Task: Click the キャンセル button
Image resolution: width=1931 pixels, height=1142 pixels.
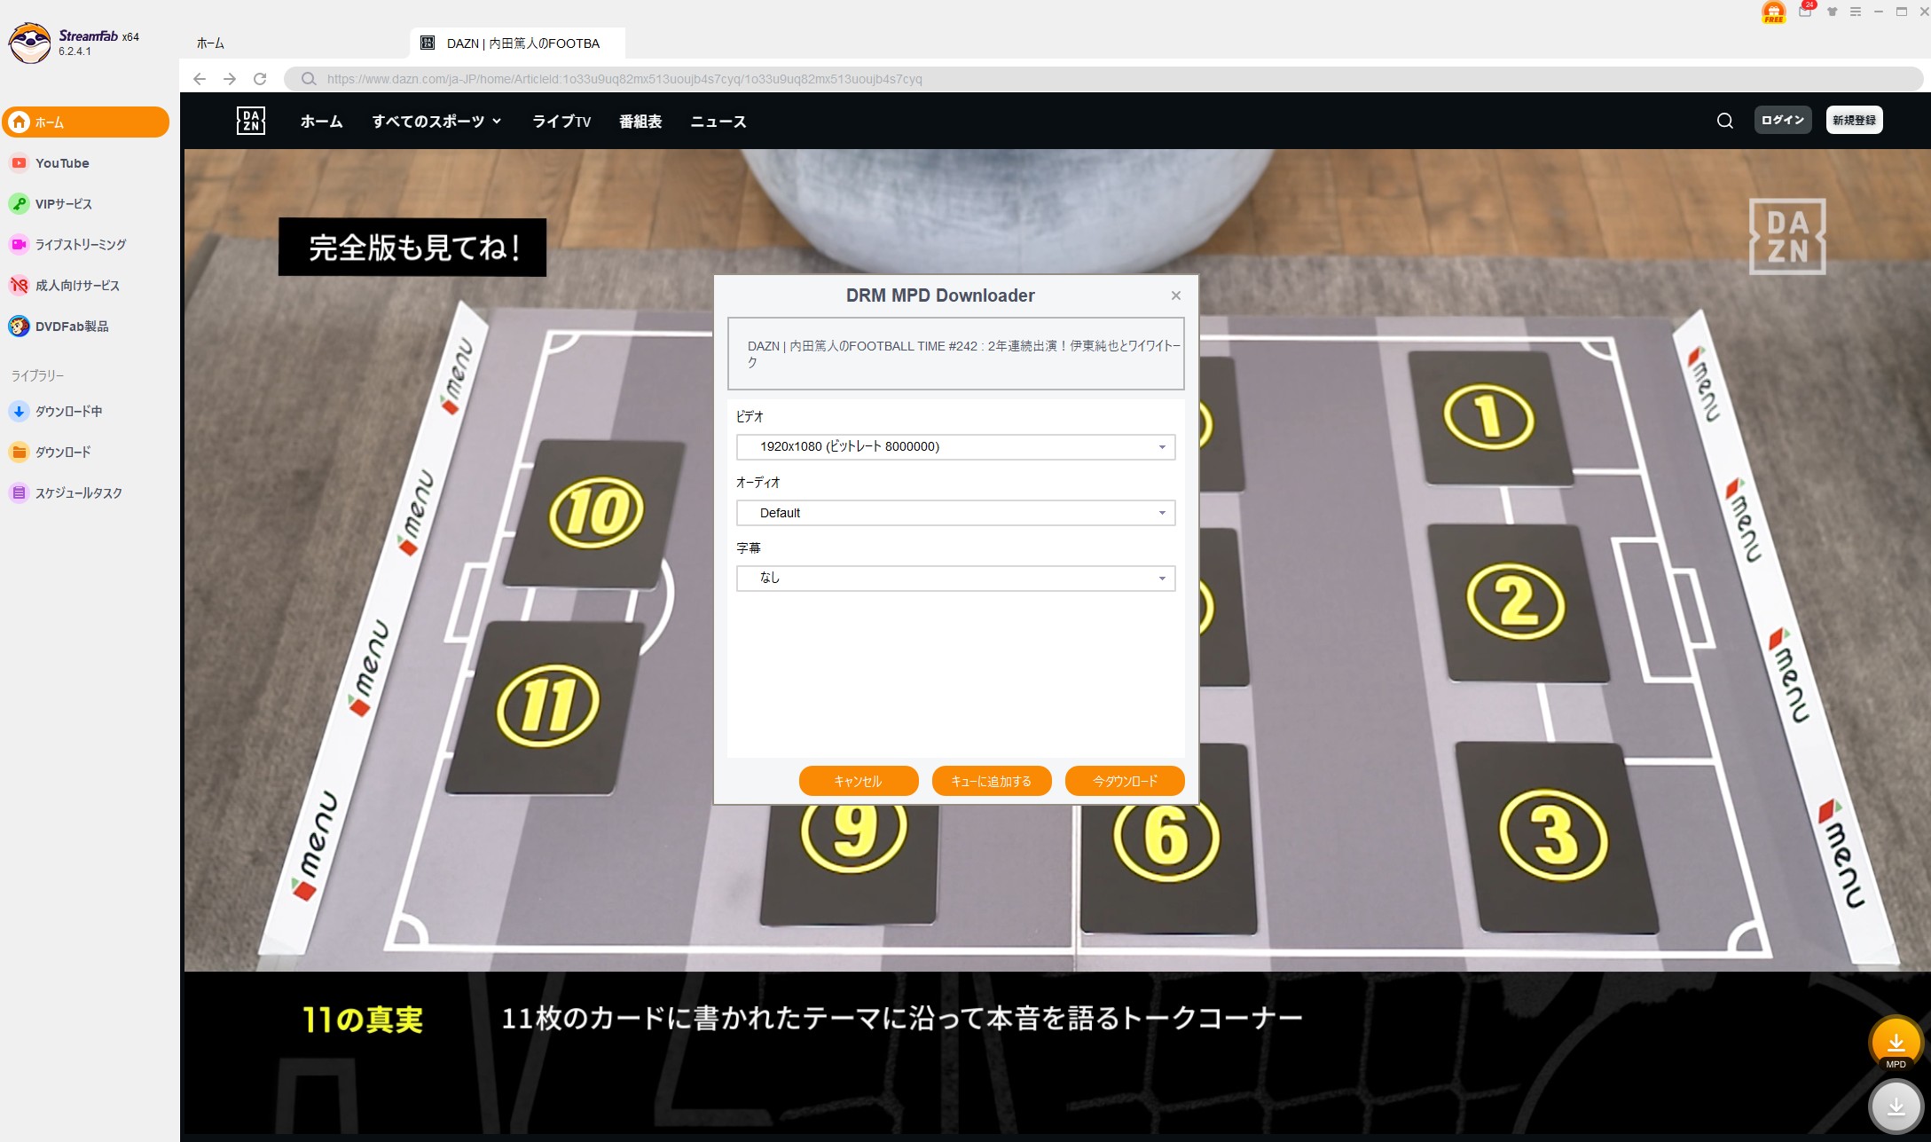Action: pos(859,781)
